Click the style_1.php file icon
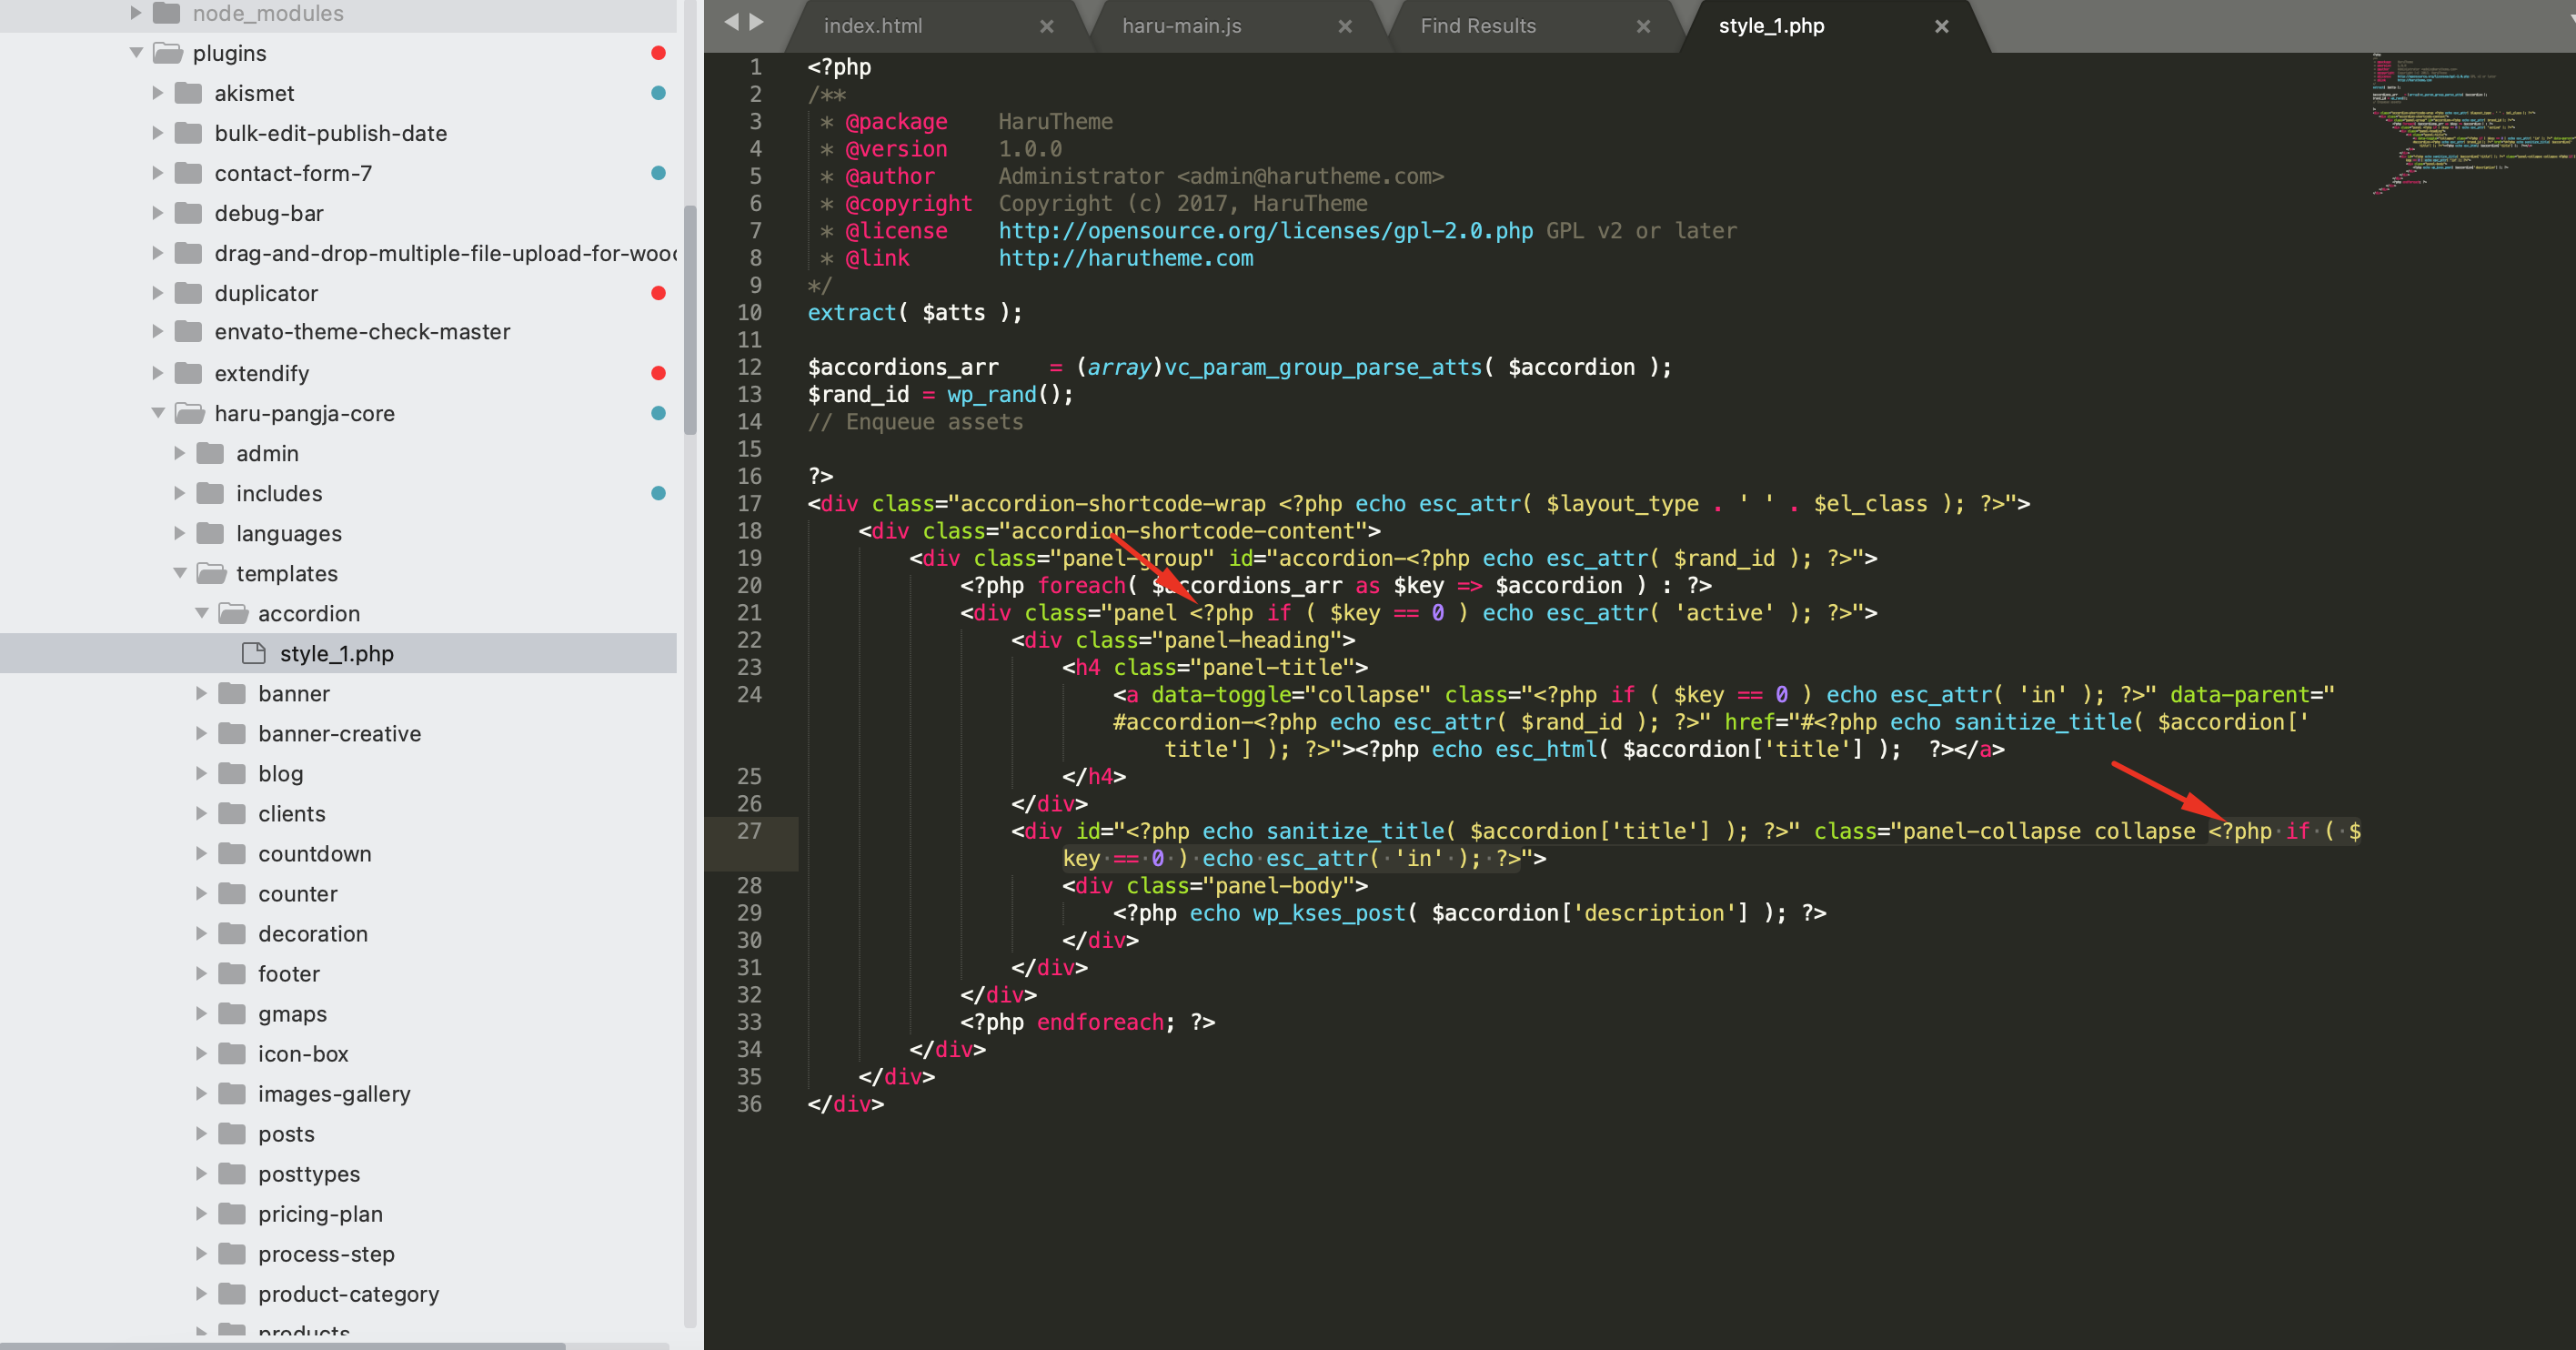This screenshot has width=2576, height=1350. tap(254, 653)
